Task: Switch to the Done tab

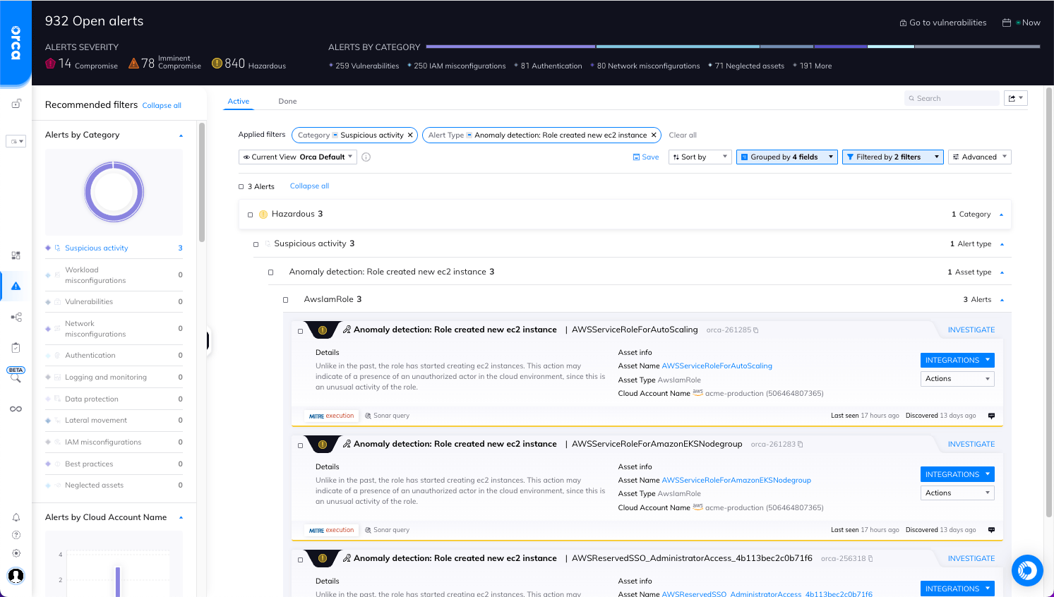Action: 287,101
